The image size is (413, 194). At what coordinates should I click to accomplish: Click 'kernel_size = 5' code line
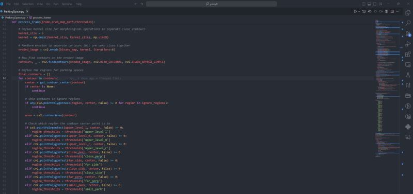click(x=31, y=33)
